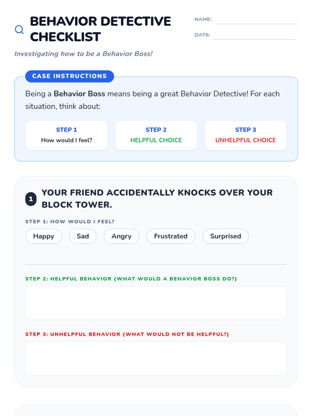Click the Investigating Behavior Boss subtitle
Image resolution: width=312 pixels, height=416 pixels.
tap(83, 54)
